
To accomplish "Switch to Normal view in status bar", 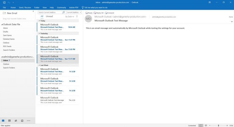I will tap(200, 125).
